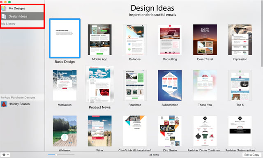
Task: Choose the Balloons template thumbnail
Action: (x=135, y=40)
